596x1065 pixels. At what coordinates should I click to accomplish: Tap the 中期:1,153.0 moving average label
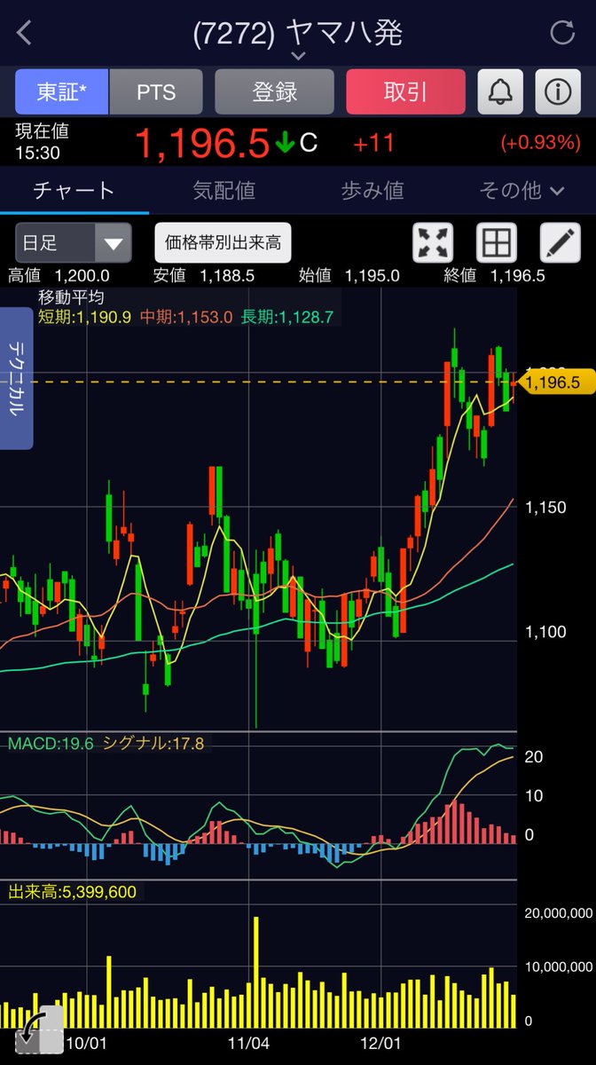click(x=186, y=316)
